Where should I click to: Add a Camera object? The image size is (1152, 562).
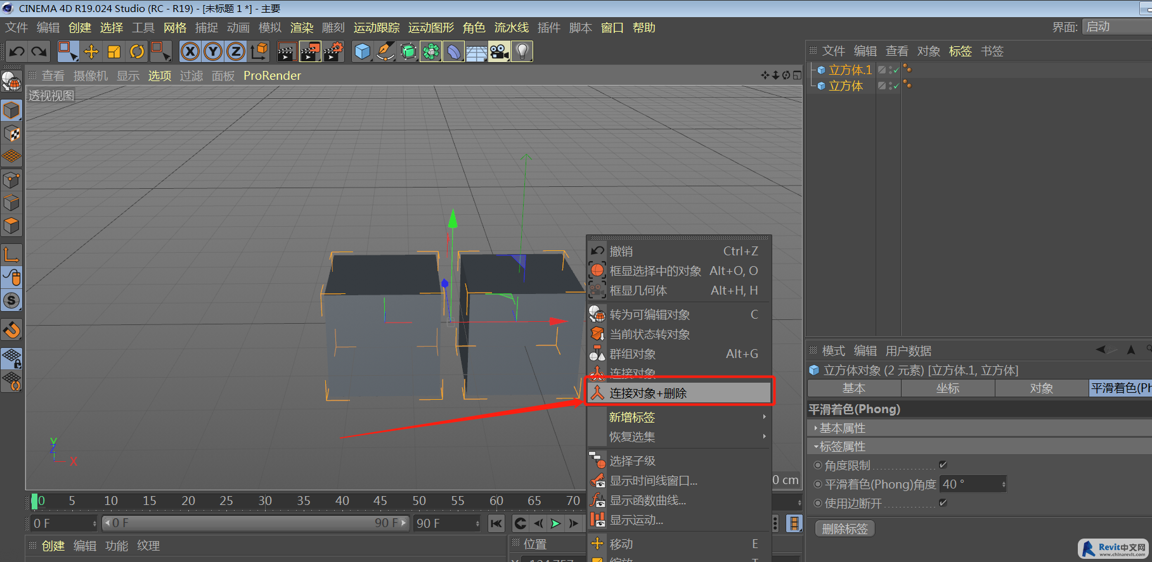pyautogui.click(x=500, y=51)
